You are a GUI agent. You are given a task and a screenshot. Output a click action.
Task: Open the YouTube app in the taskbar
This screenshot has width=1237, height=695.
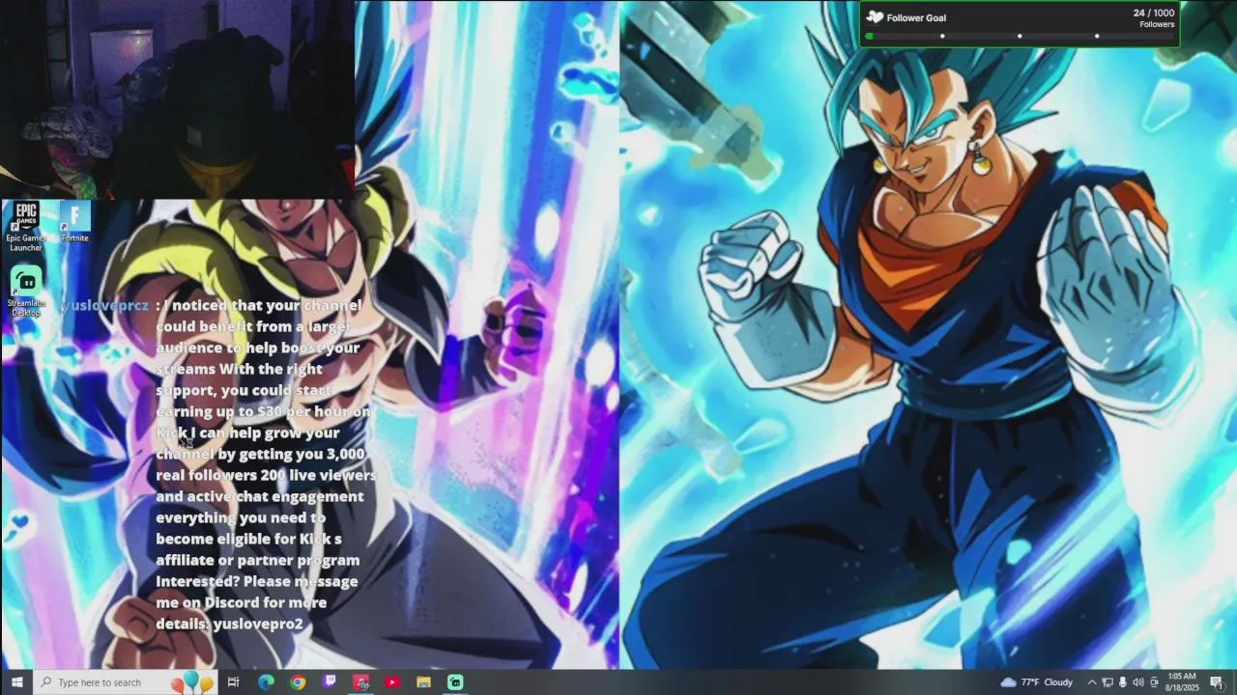pos(392,682)
